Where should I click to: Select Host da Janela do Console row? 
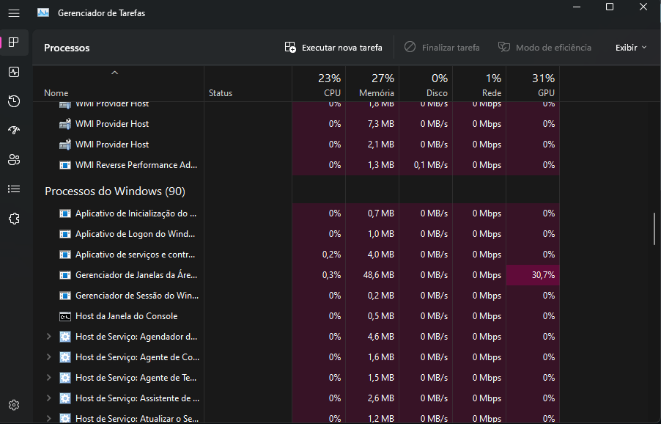coord(296,316)
